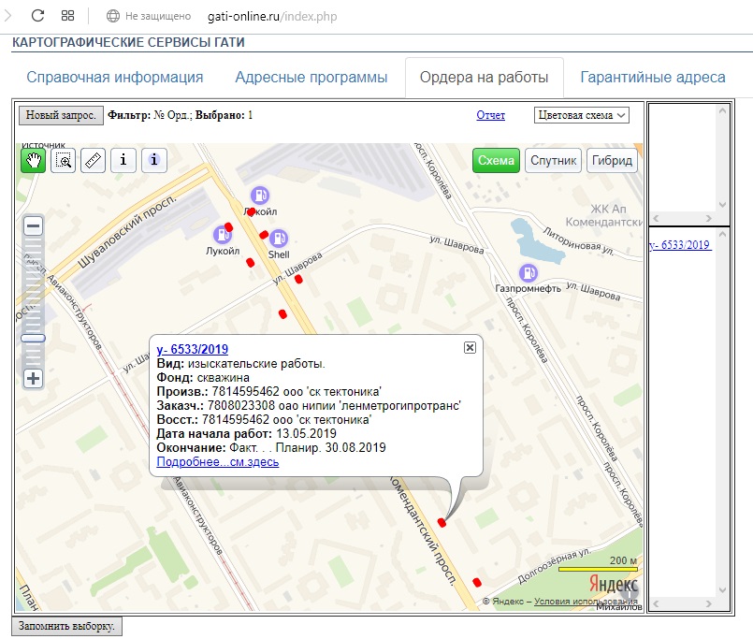
Task: Activate the zoom-to-area magnifier tool
Action: (x=64, y=160)
